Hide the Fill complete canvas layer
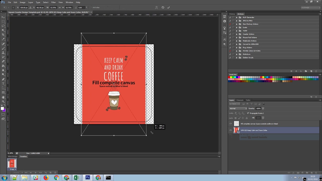Screen dimensions: 322x181 [231, 124]
